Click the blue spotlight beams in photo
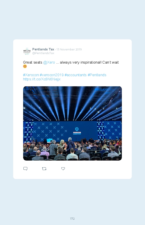145x225 pixels. tap(72, 103)
